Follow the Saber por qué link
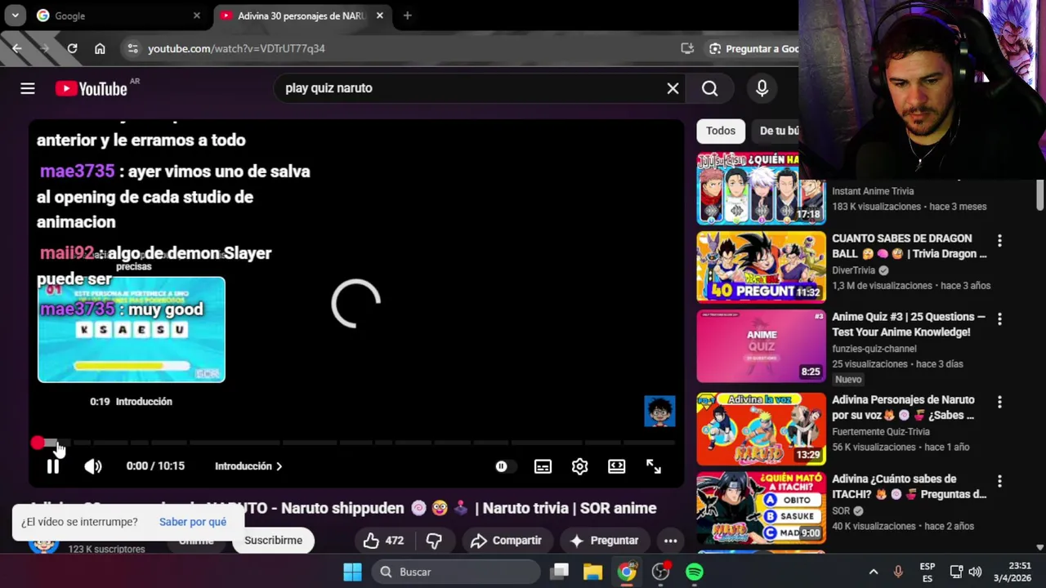 (193, 522)
